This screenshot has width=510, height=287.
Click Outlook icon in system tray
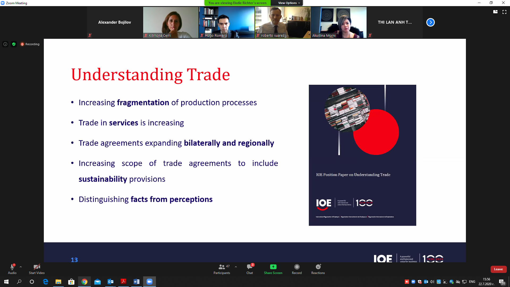[426, 282]
